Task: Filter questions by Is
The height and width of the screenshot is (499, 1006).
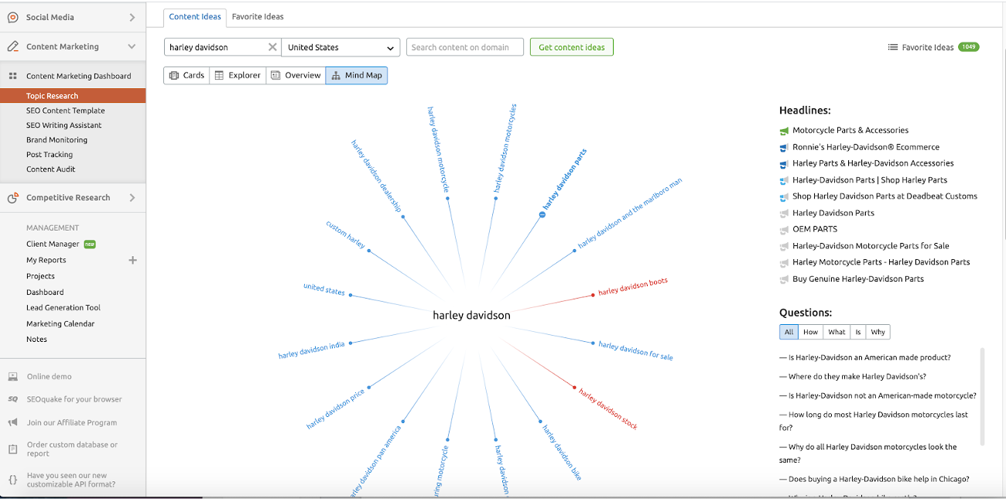Action: pyautogui.click(x=857, y=332)
